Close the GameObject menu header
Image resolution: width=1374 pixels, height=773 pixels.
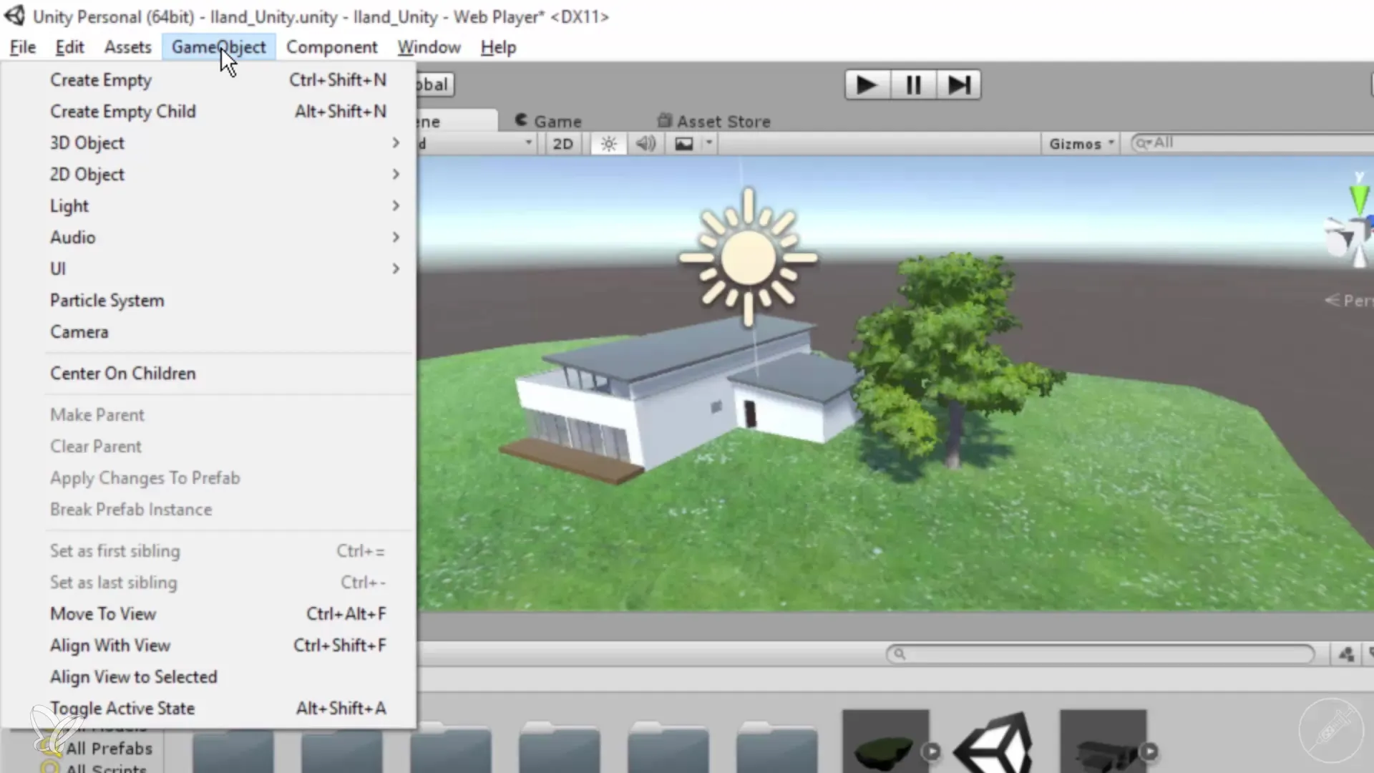[x=218, y=47]
